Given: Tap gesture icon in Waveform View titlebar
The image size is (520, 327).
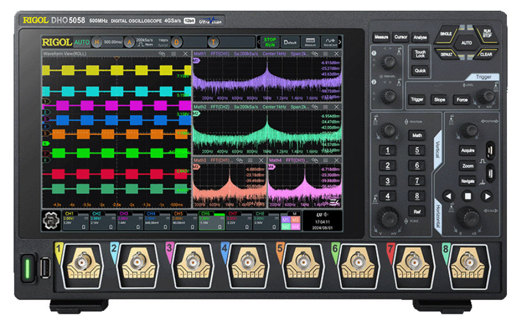Looking at the screenshot, I should coord(162,53).
